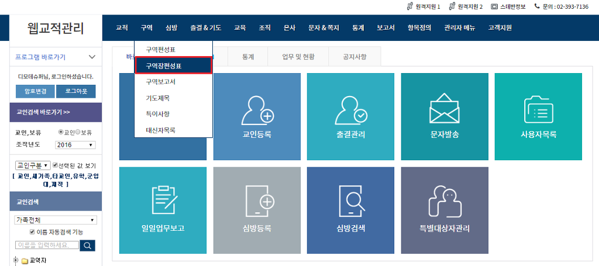Open the 구역 menu
The width and height of the screenshot is (599, 266).
[146, 27]
